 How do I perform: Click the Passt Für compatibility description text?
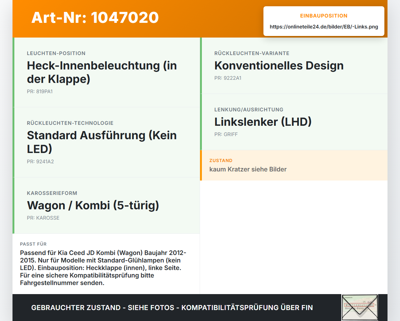(103, 268)
